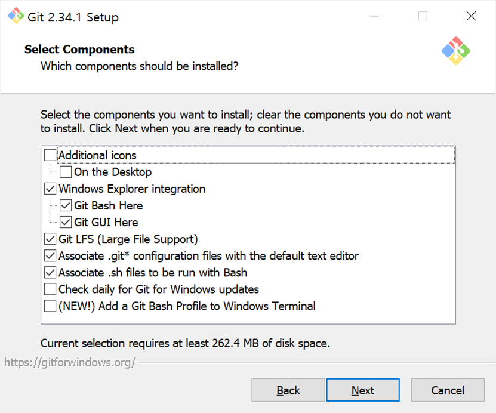Toggle the Git GUI Here checkbox
496x413 pixels.
66,222
